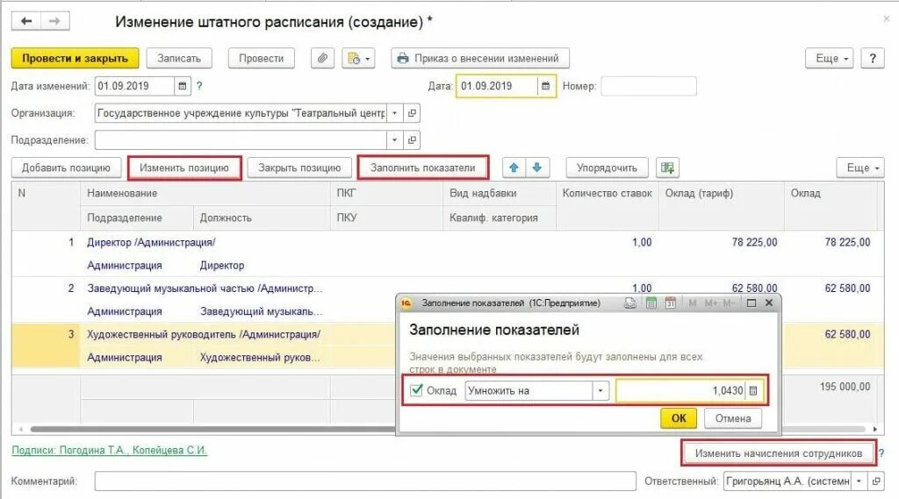
Task: Click the Наименование column header
Action: point(205,194)
